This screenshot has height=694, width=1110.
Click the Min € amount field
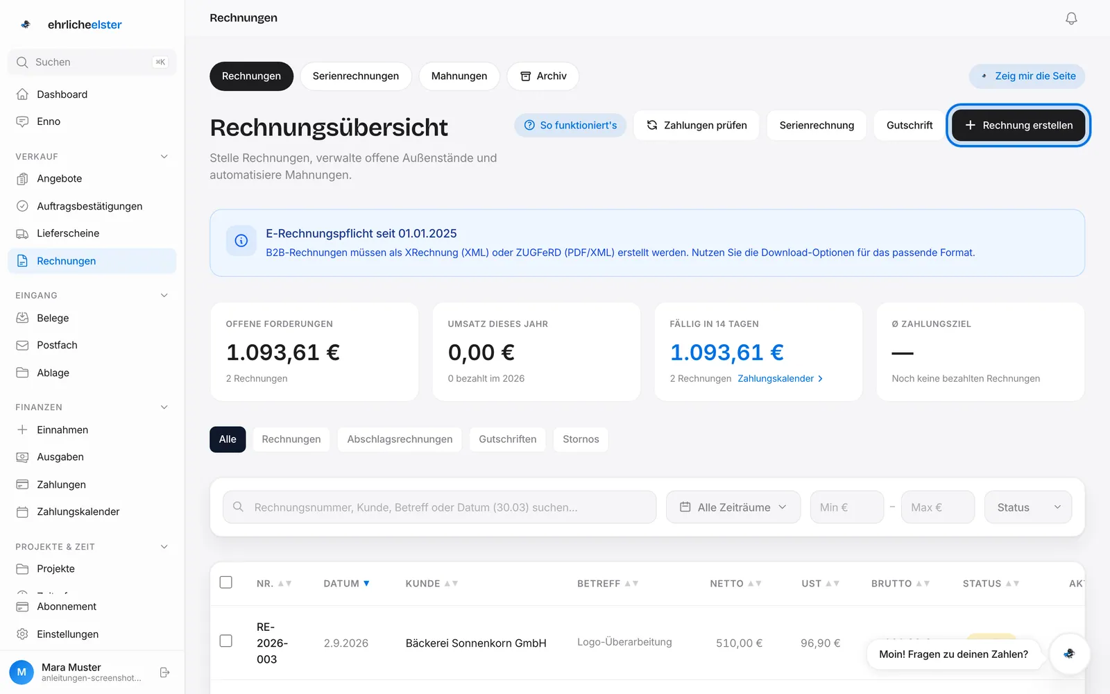847,507
